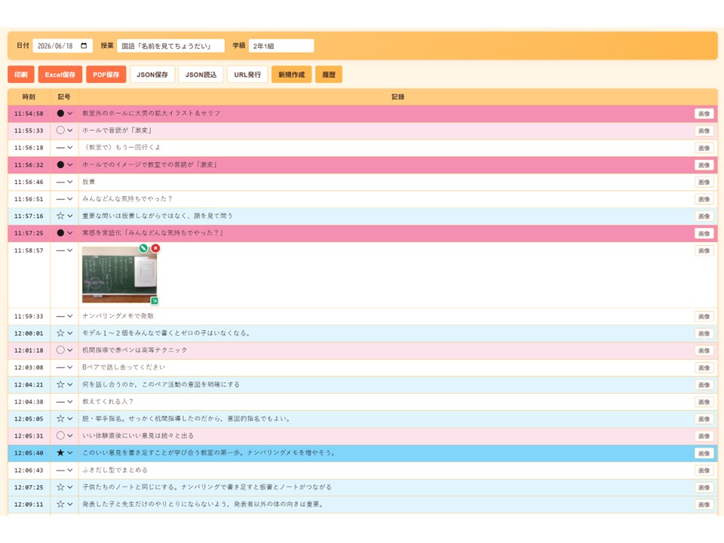Screen dimensions: 724x543
Task: Click the blackboard photo thumbnail
Action: pos(119,275)
